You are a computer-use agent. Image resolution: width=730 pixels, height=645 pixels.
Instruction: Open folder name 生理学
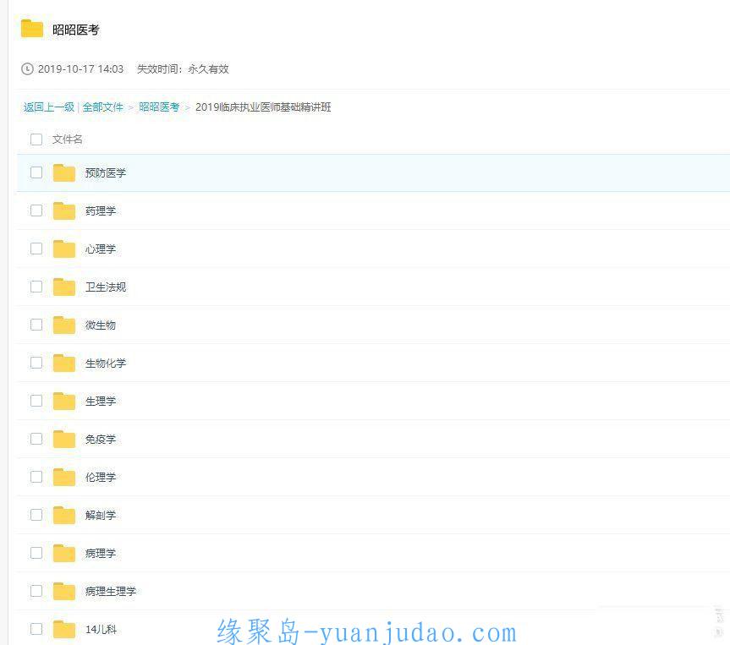click(x=101, y=402)
